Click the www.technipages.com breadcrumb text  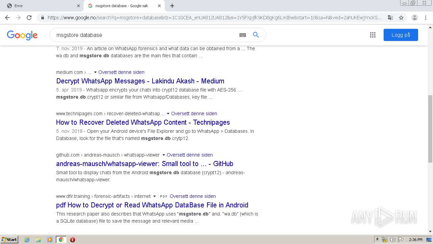[x=110, y=114]
